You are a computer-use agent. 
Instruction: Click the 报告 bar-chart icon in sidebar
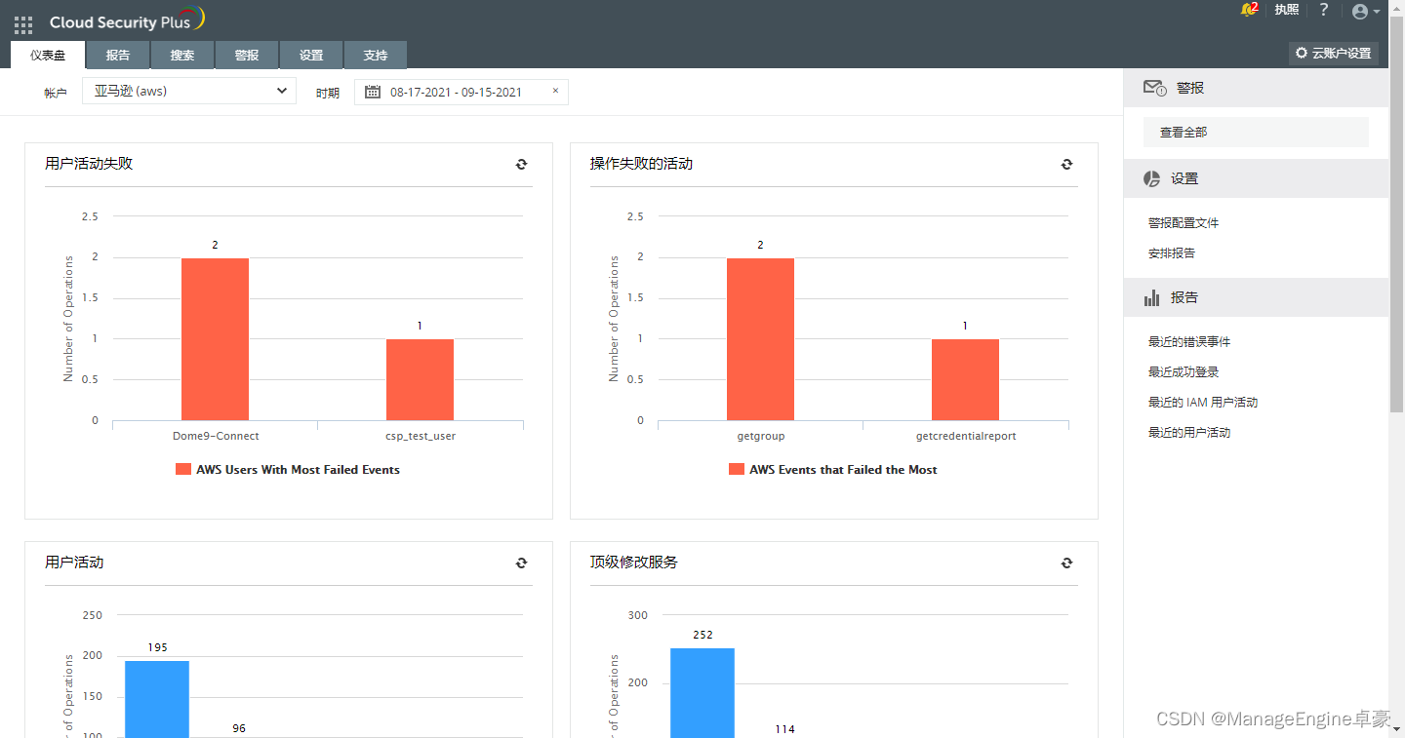click(x=1152, y=298)
